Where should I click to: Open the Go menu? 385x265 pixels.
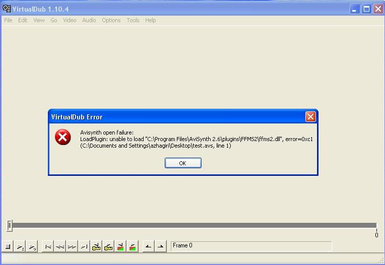[54, 20]
